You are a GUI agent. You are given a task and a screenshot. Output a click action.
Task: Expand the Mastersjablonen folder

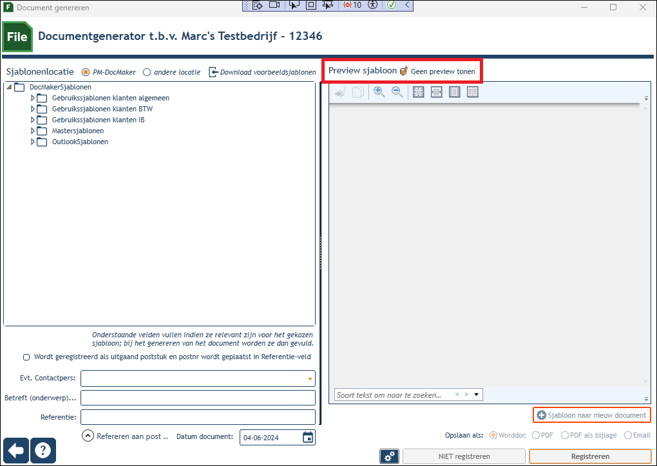pos(33,131)
